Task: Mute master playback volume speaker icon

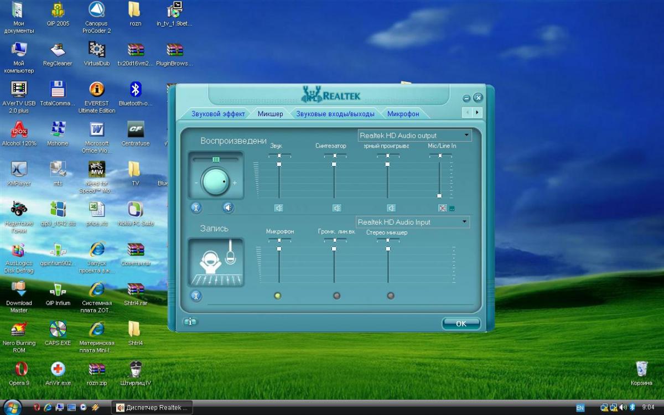Action: (228, 207)
